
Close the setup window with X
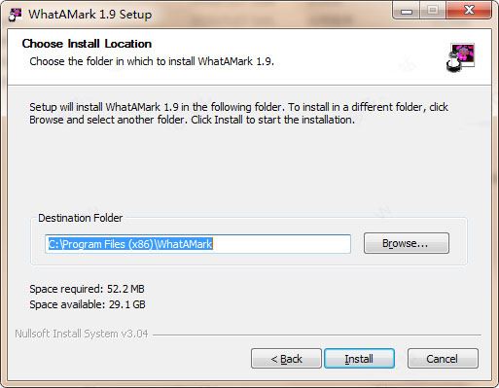coord(469,11)
